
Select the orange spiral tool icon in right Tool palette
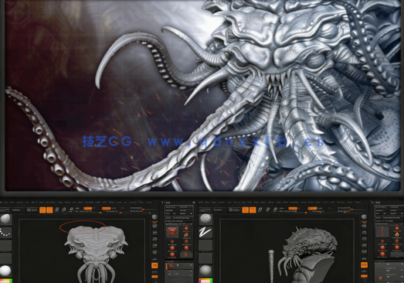point(397,234)
